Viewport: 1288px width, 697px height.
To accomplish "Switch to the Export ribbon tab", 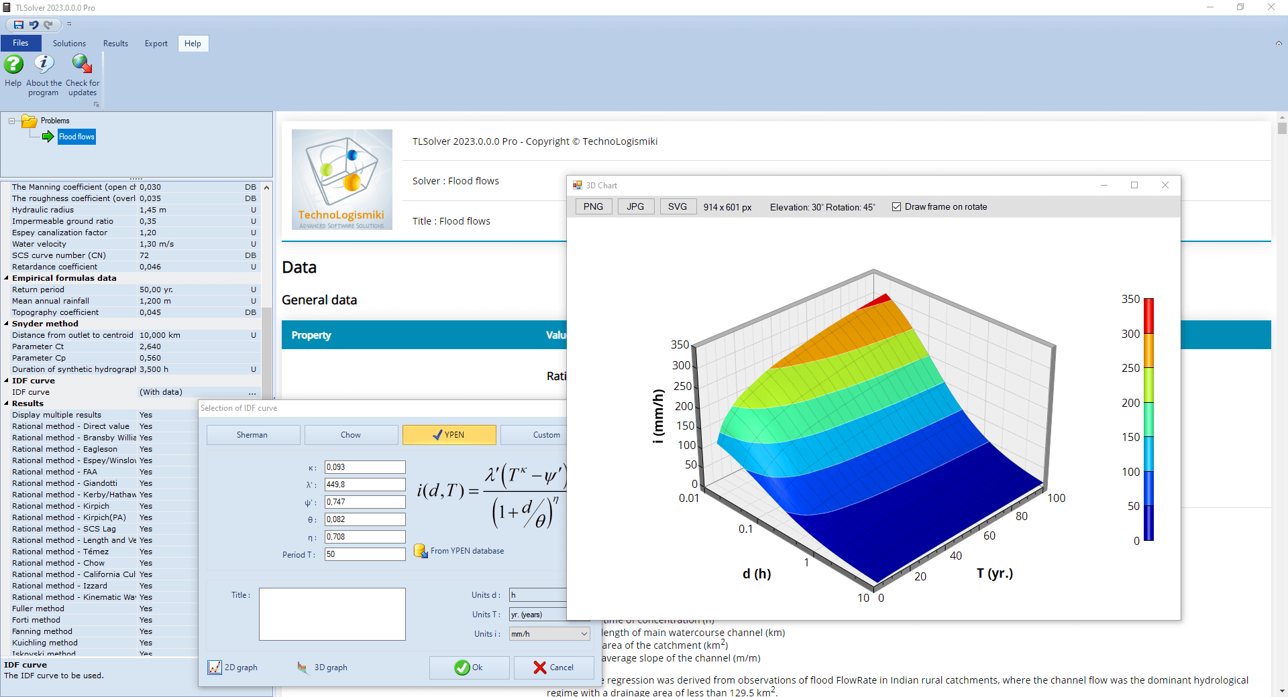I will coord(156,44).
